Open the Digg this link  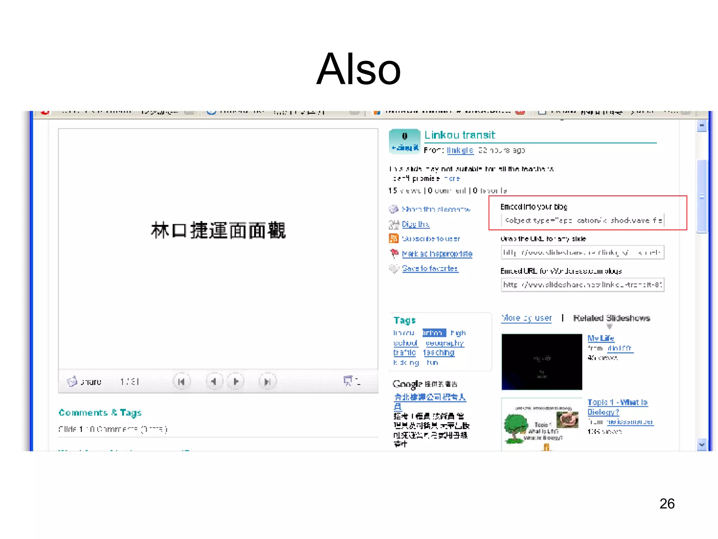[x=415, y=224]
